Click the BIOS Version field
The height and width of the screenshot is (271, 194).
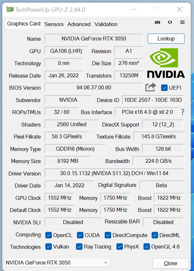94,87
